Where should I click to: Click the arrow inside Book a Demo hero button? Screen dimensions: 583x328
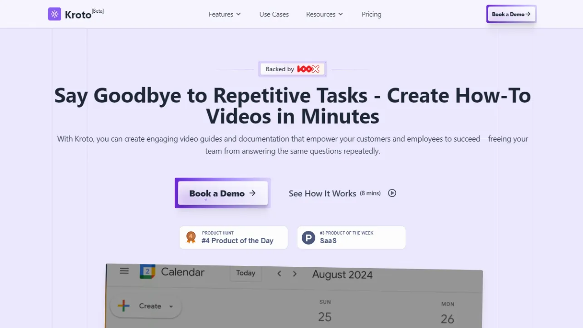pyautogui.click(x=253, y=193)
